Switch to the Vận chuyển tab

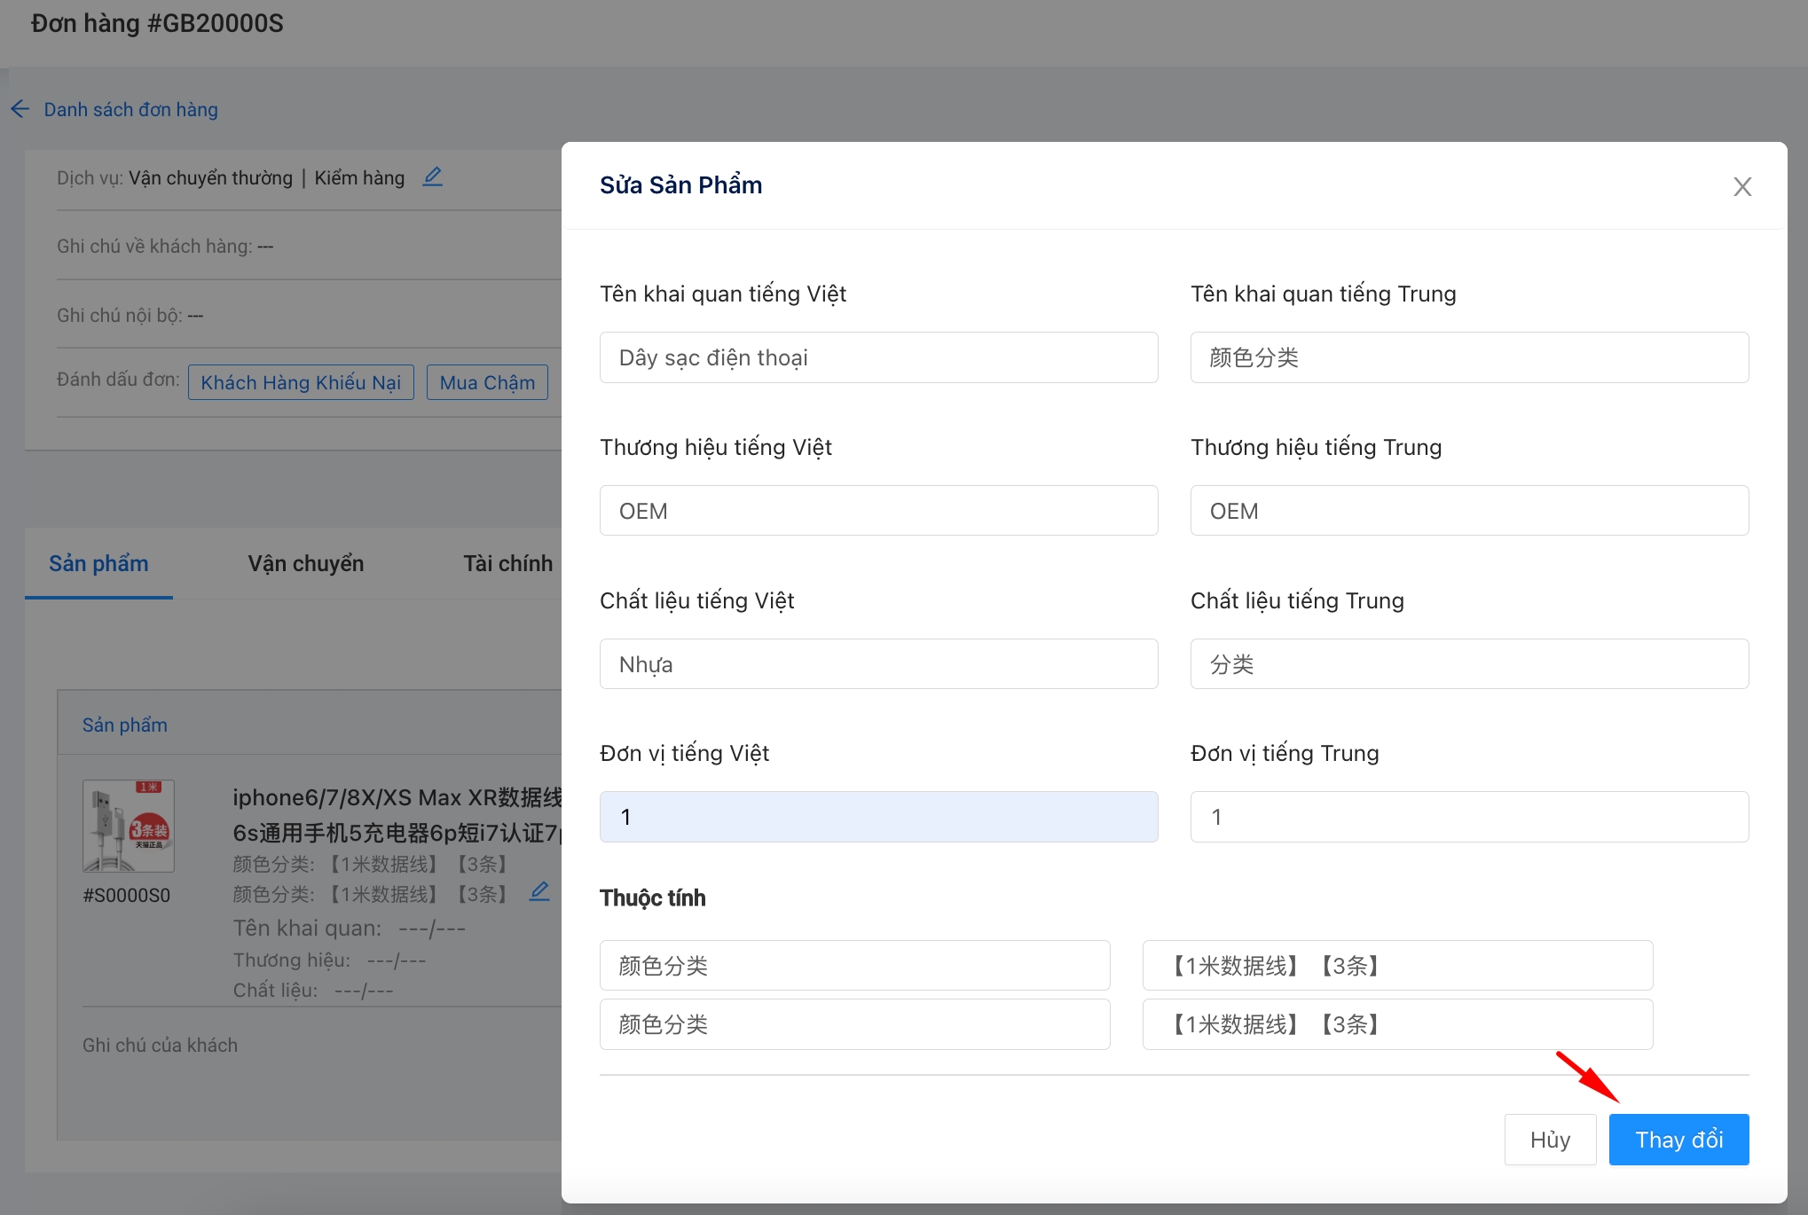(305, 563)
